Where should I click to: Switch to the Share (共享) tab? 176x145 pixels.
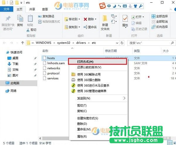point(32,9)
